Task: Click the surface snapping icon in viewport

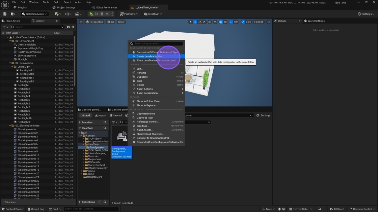Action: [215, 22]
